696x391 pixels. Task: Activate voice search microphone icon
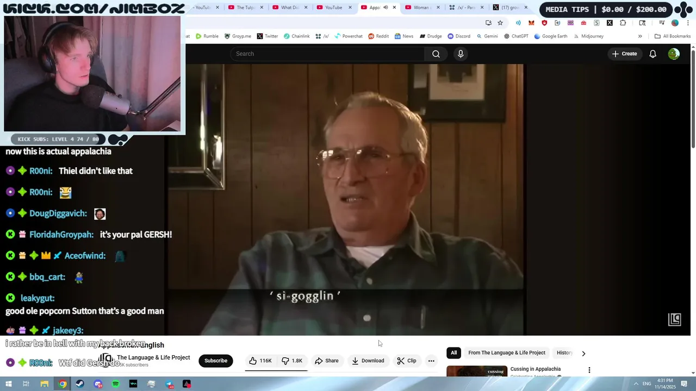coord(461,54)
